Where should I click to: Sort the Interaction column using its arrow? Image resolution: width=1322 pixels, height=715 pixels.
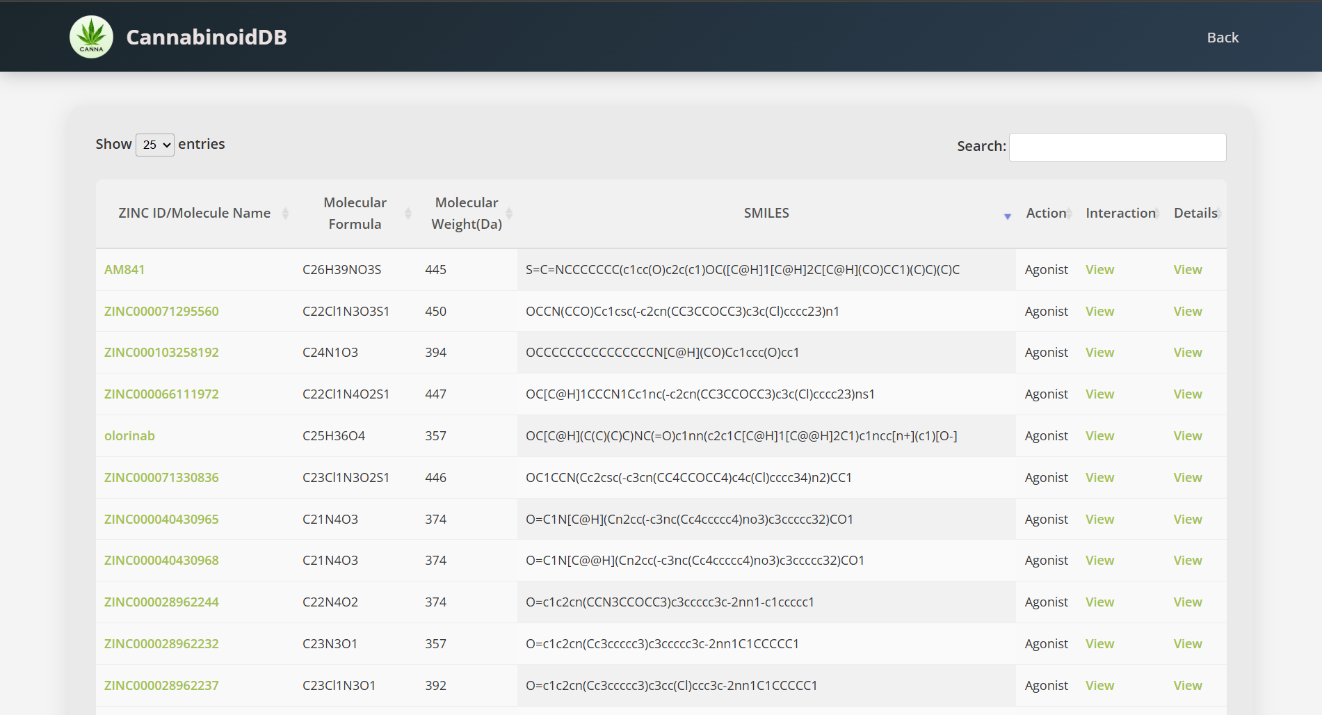pos(1156,213)
